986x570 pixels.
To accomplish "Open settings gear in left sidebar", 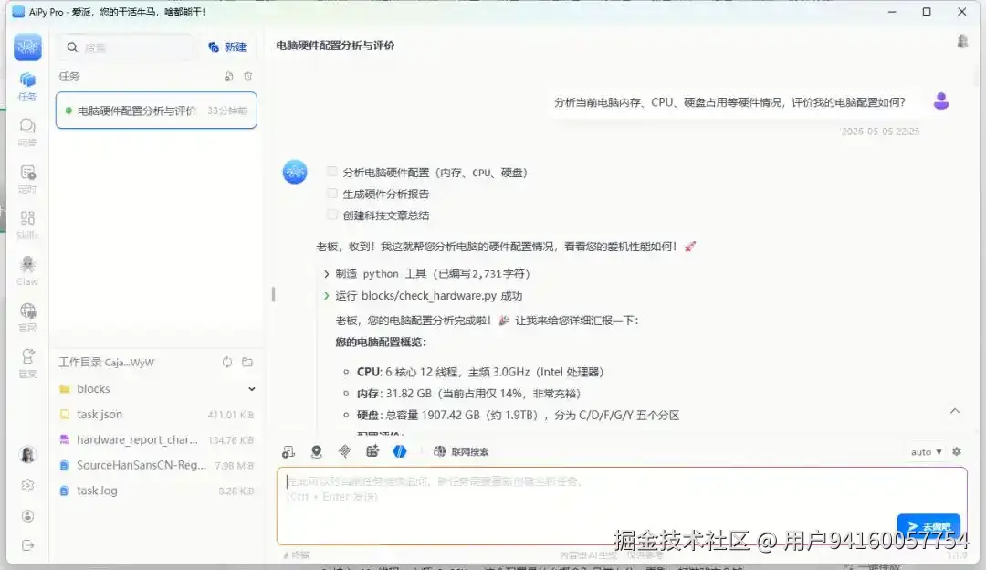I will pyautogui.click(x=27, y=485).
